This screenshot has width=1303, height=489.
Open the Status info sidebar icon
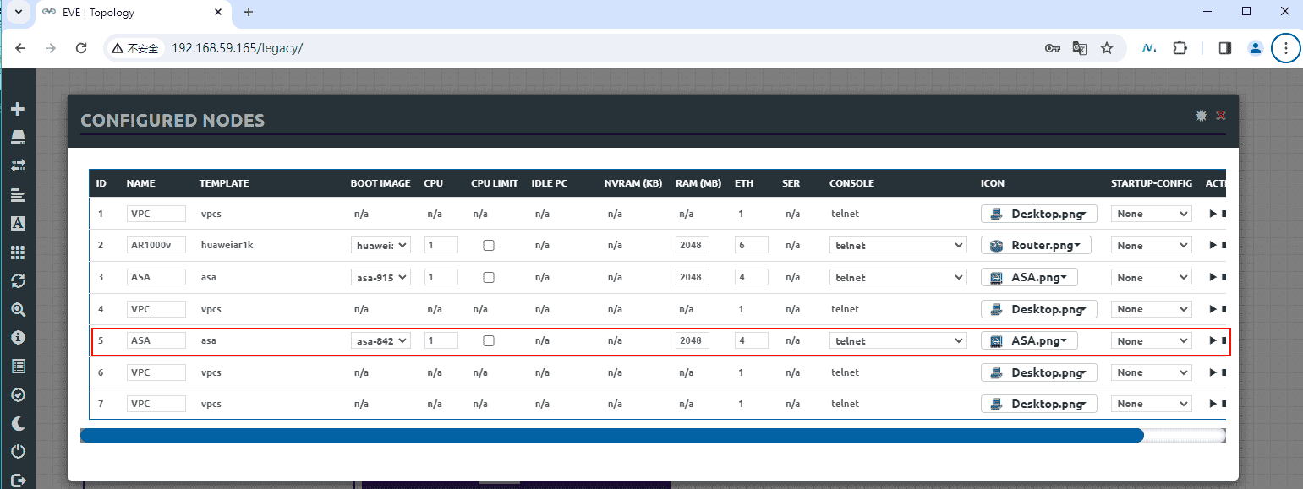[x=18, y=338]
